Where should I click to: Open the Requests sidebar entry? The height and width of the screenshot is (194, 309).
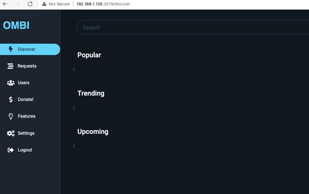pyautogui.click(x=27, y=66)
